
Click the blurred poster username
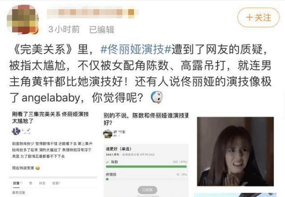pos(93,13)
